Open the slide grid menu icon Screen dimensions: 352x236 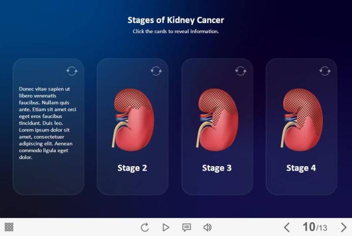click(x=9, y=227)
